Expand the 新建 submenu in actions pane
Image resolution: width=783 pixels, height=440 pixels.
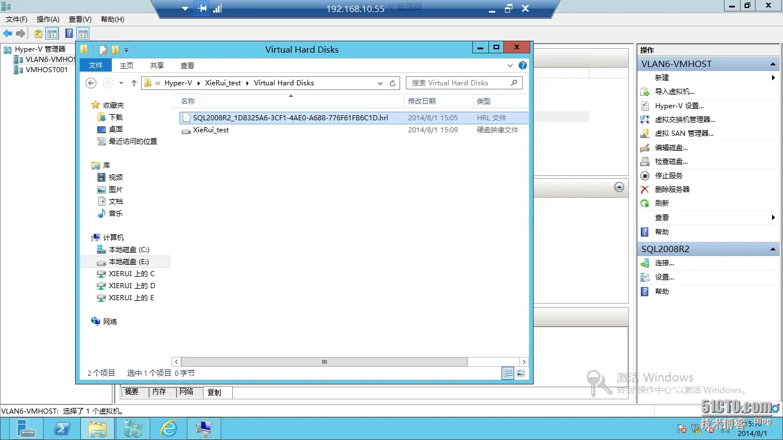[x=773, y=78]
